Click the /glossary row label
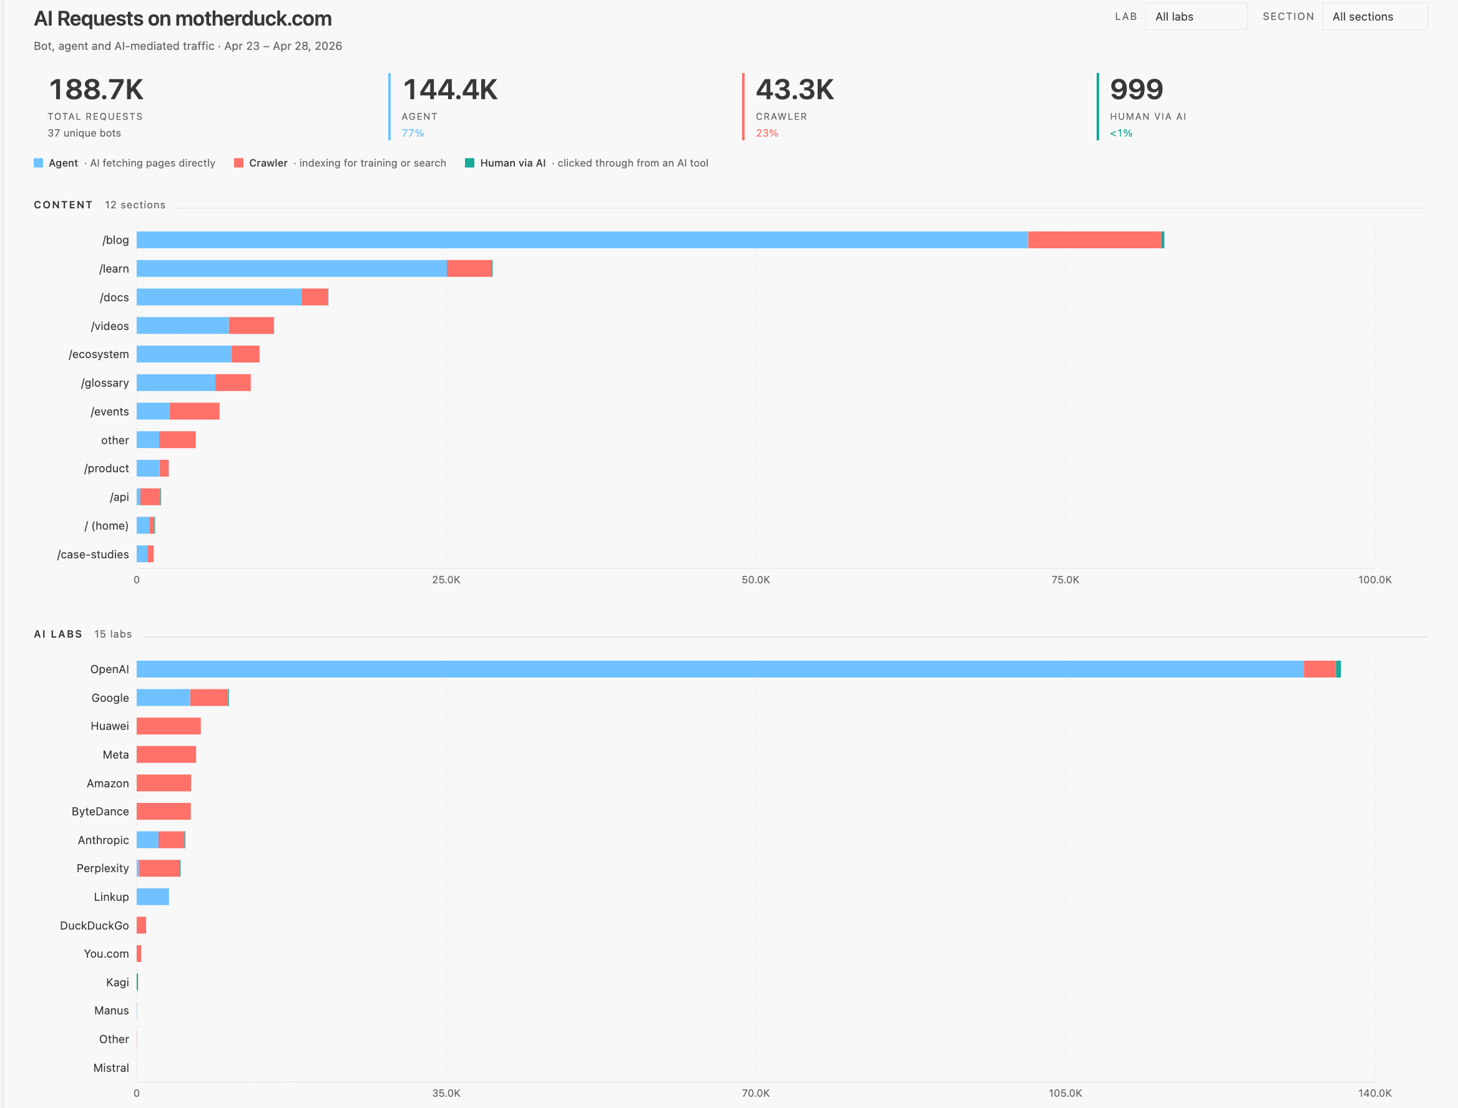This screenshot has height=1108, width=1458. point(105,383)
